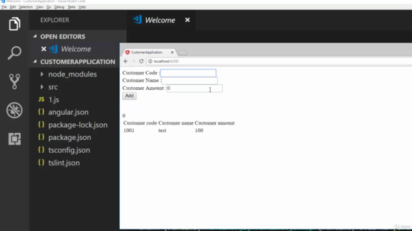This screenshot has height=231, width=412.
Task: Select the 1001 customer code cell
Action: coord(129,130)
